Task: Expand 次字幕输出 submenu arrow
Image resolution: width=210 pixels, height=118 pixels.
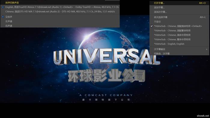Action: (206, 49)
